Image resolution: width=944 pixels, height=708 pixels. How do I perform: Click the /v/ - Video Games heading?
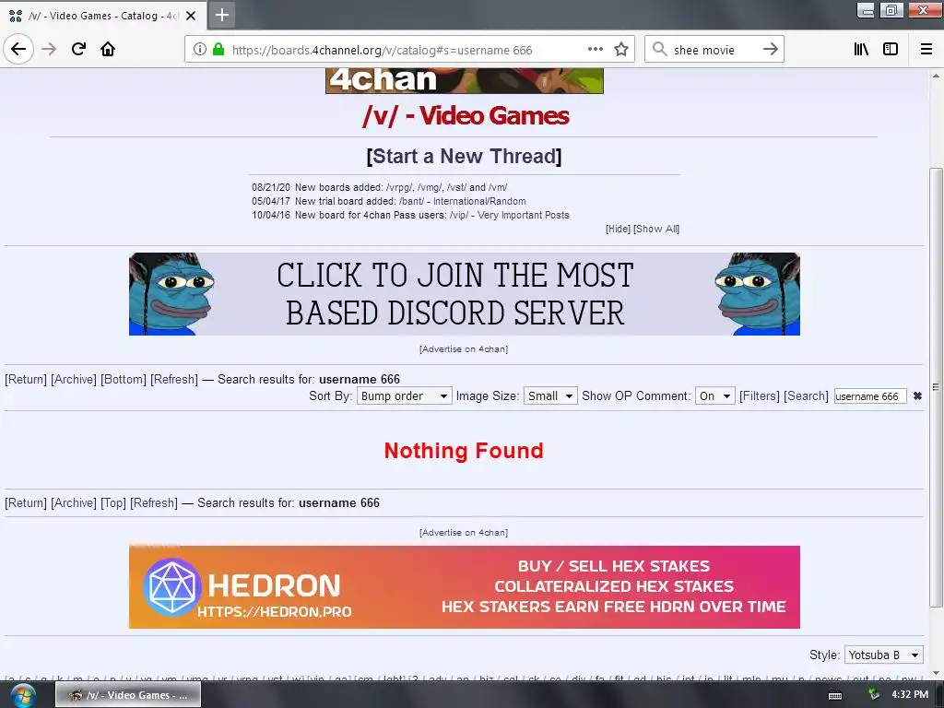[x=465, y=115]
